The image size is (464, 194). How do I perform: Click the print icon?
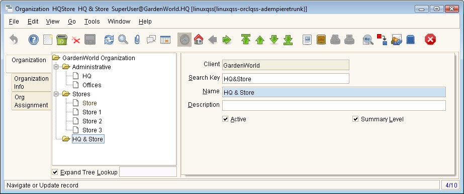tap(349, 40)
